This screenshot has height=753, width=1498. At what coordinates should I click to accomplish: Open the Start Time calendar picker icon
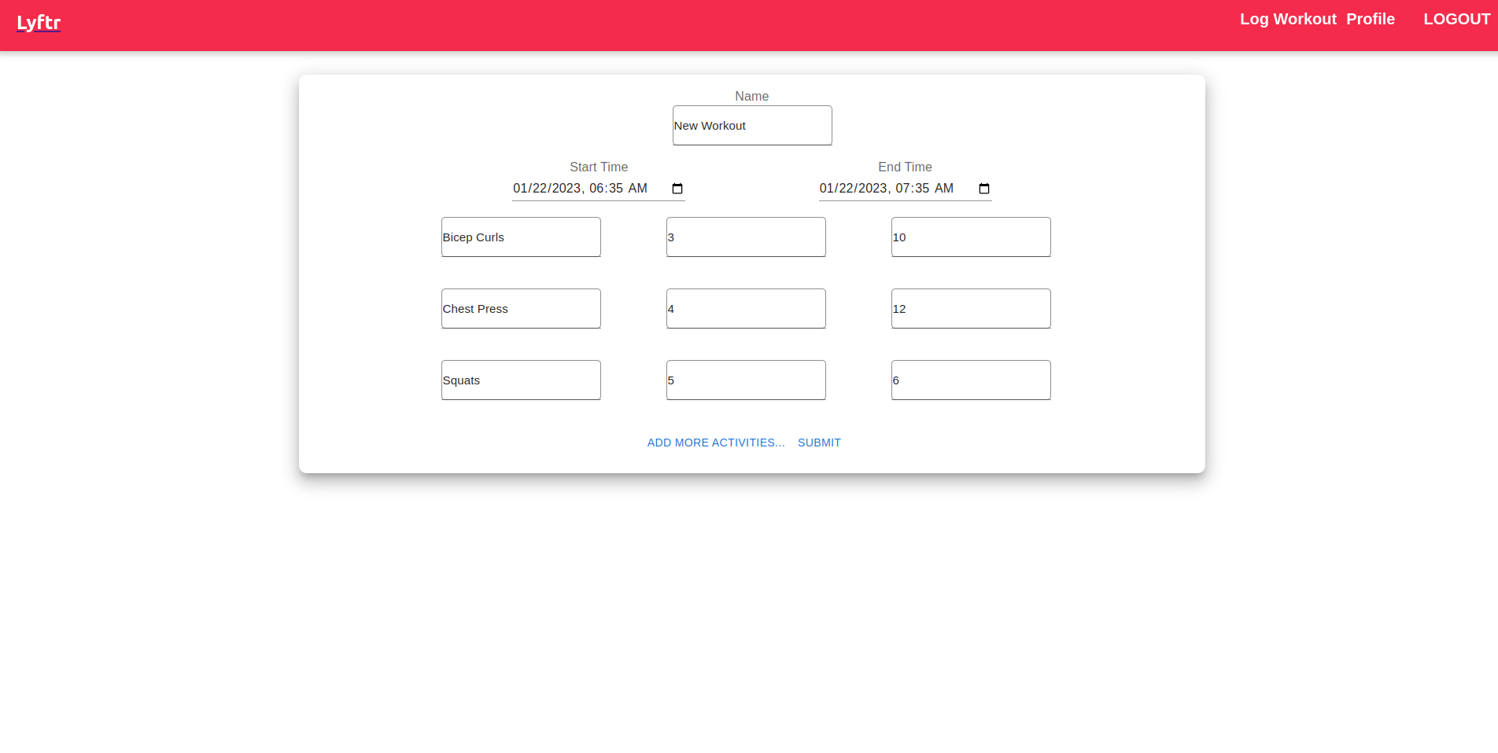[677, 189]
